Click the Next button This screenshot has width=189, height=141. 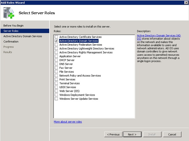(x=132, y=134)
